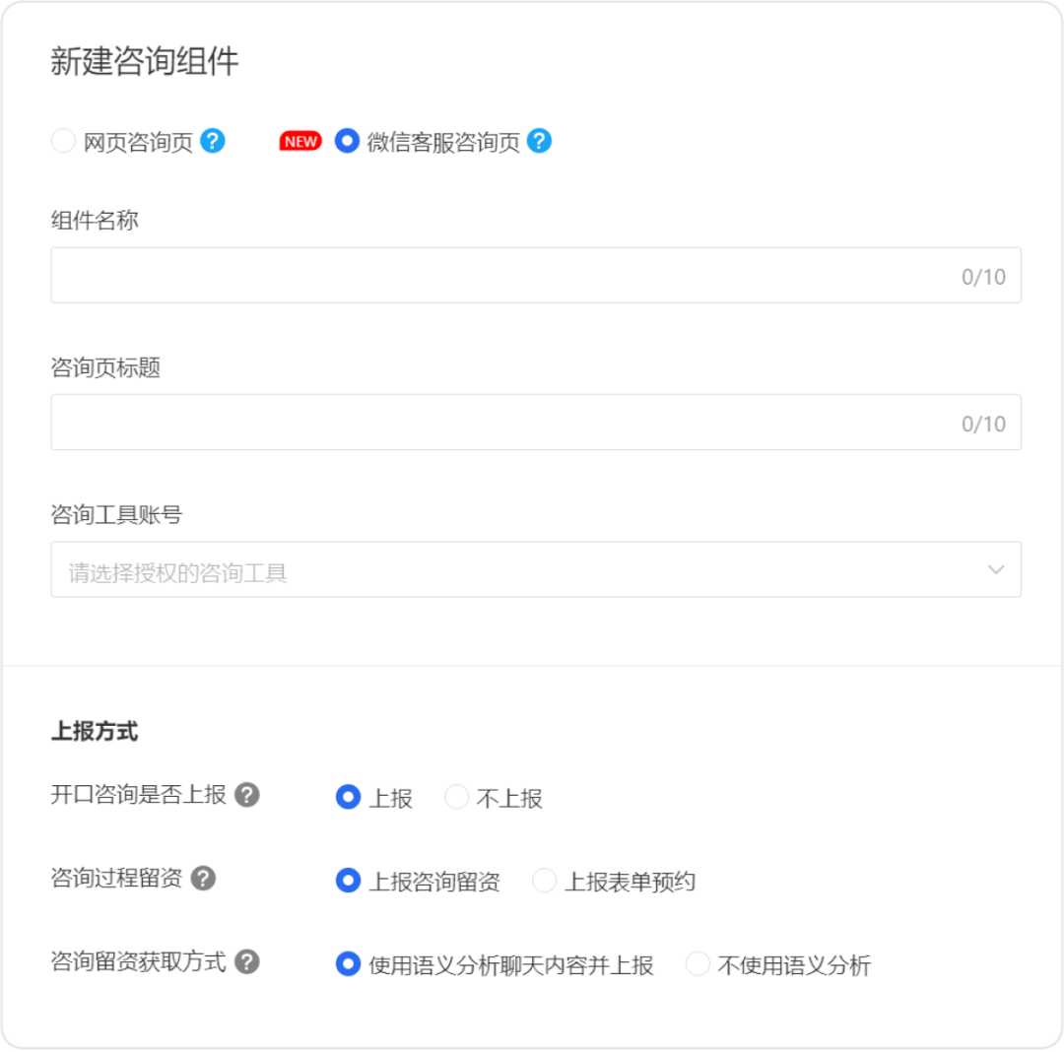Focus the 组件名称 input field
Screen dimensions: 1064x1052
coord(535,276)
